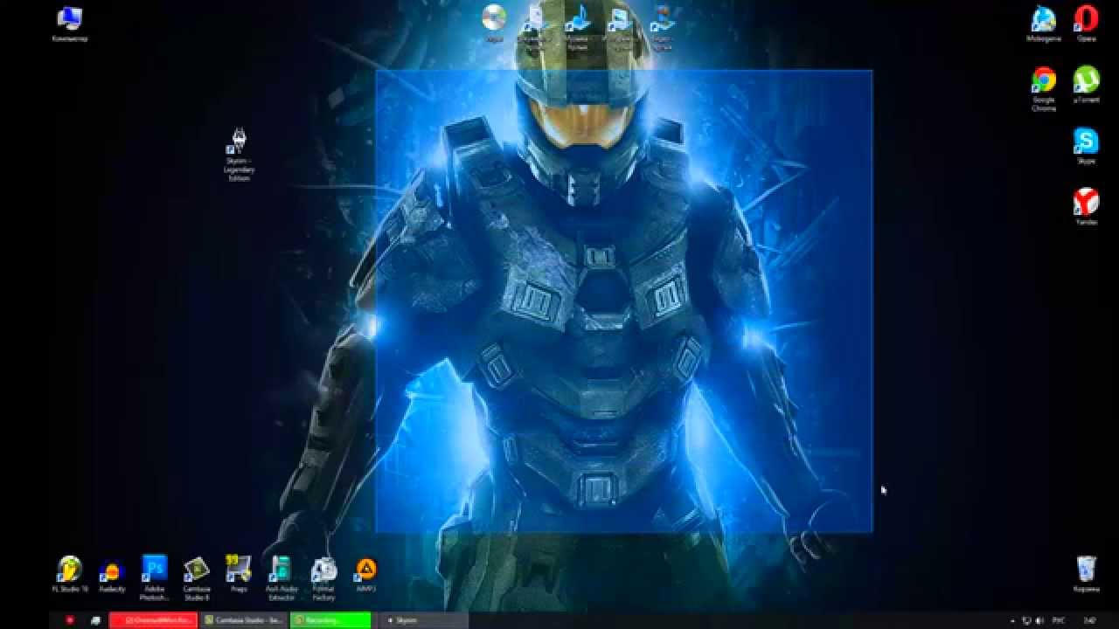Select the Audacity desktop shortcut
Screen dimensions: 1119x629
pyautogui.click(x=112, y=575)
